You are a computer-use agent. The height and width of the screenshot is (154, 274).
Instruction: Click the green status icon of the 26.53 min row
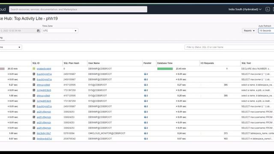point(34,68)
